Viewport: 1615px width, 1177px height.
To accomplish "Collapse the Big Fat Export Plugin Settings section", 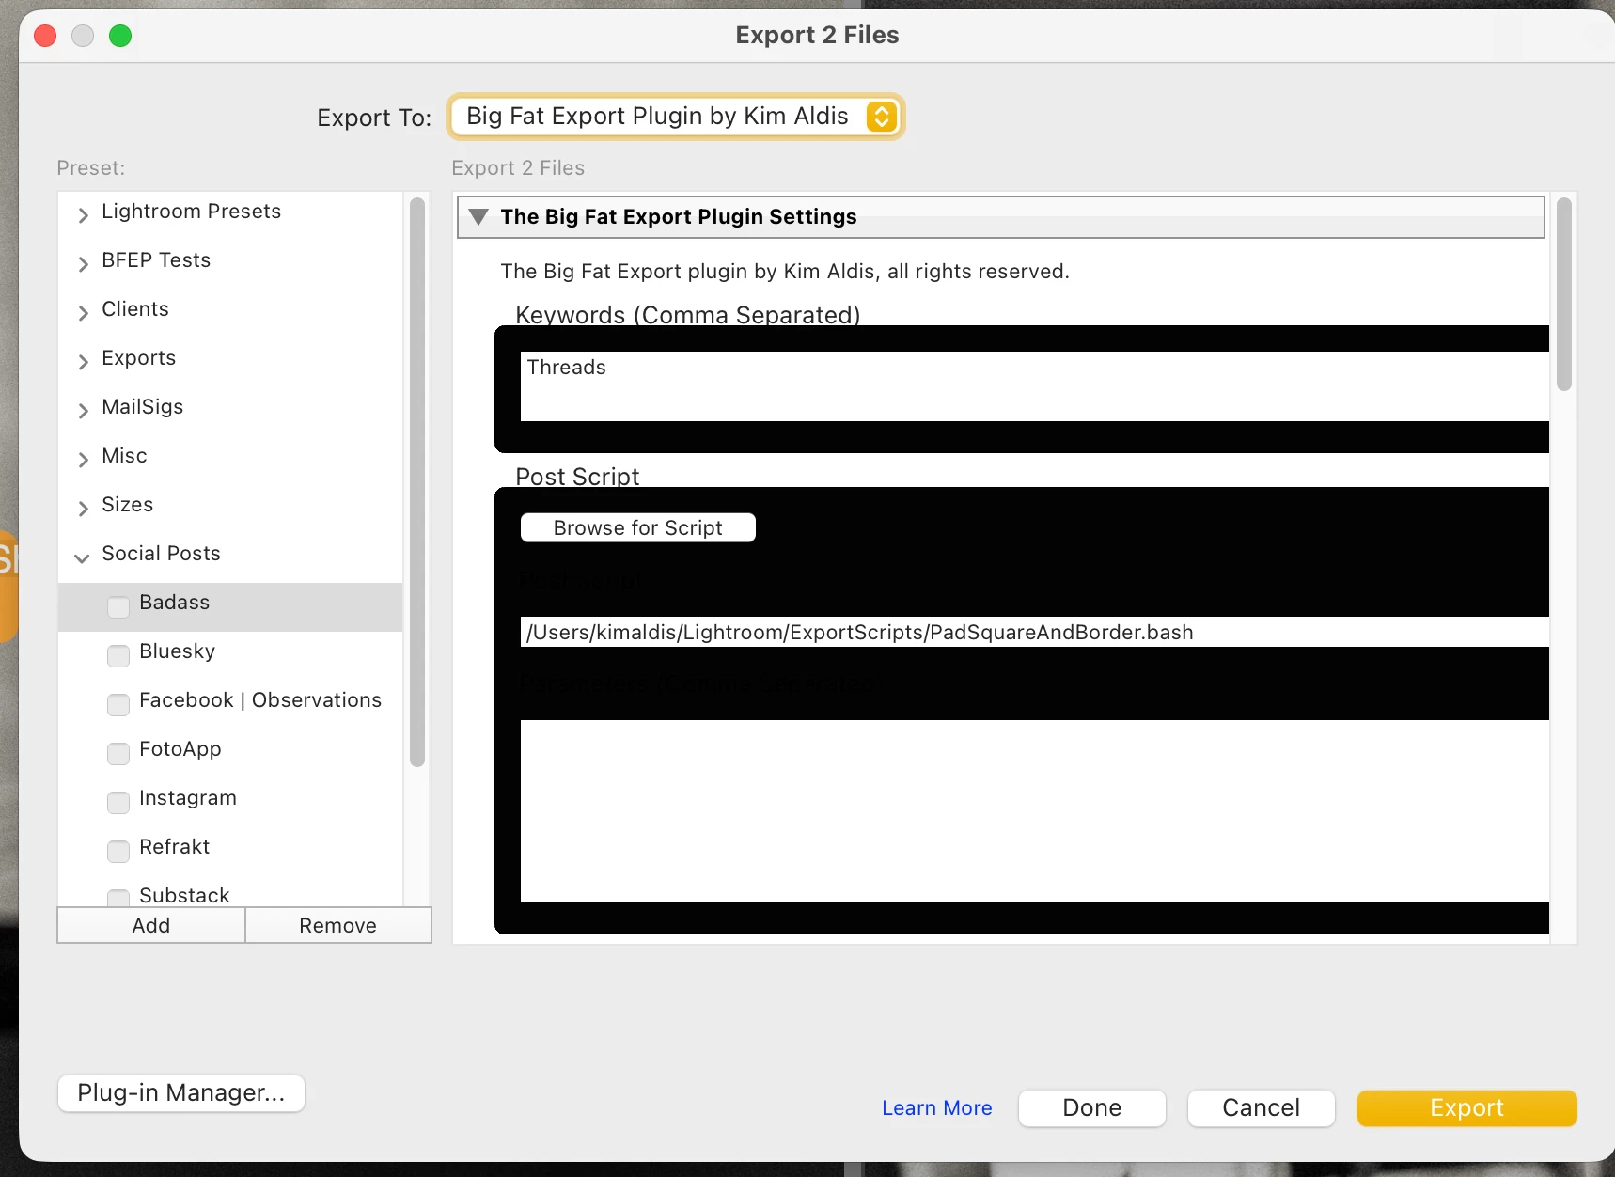I will pyautogui.click(x=478, y=217).
